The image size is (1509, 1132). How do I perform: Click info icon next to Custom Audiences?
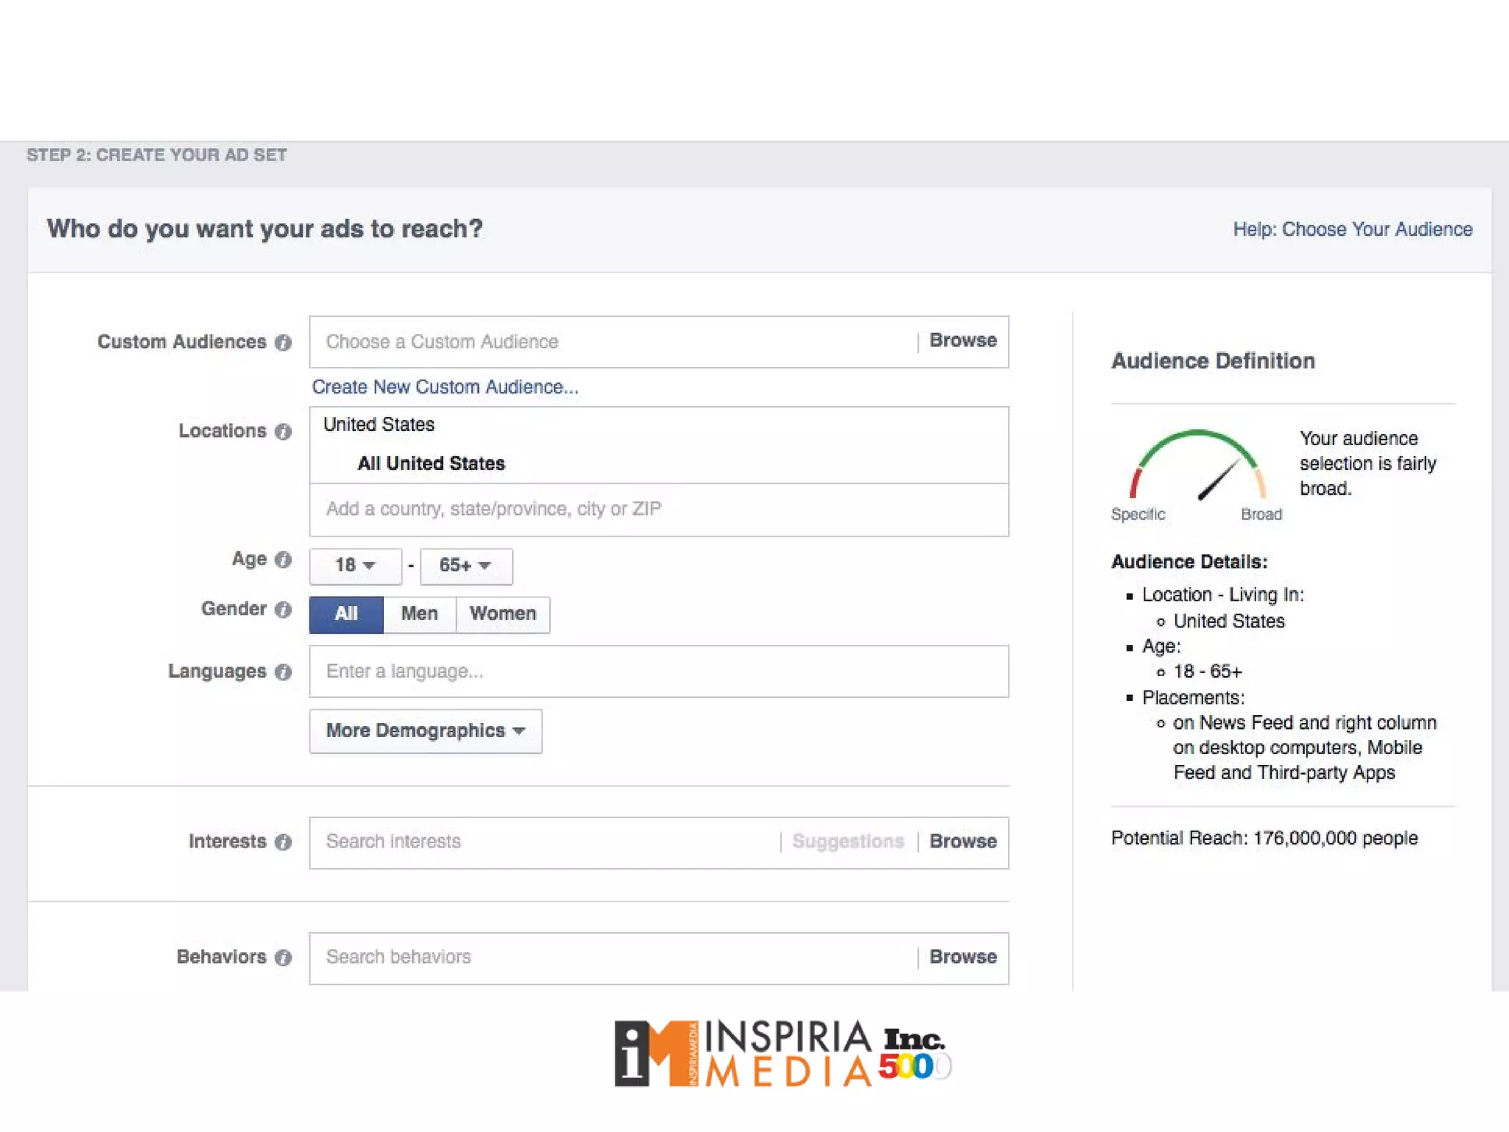(283, 343)
